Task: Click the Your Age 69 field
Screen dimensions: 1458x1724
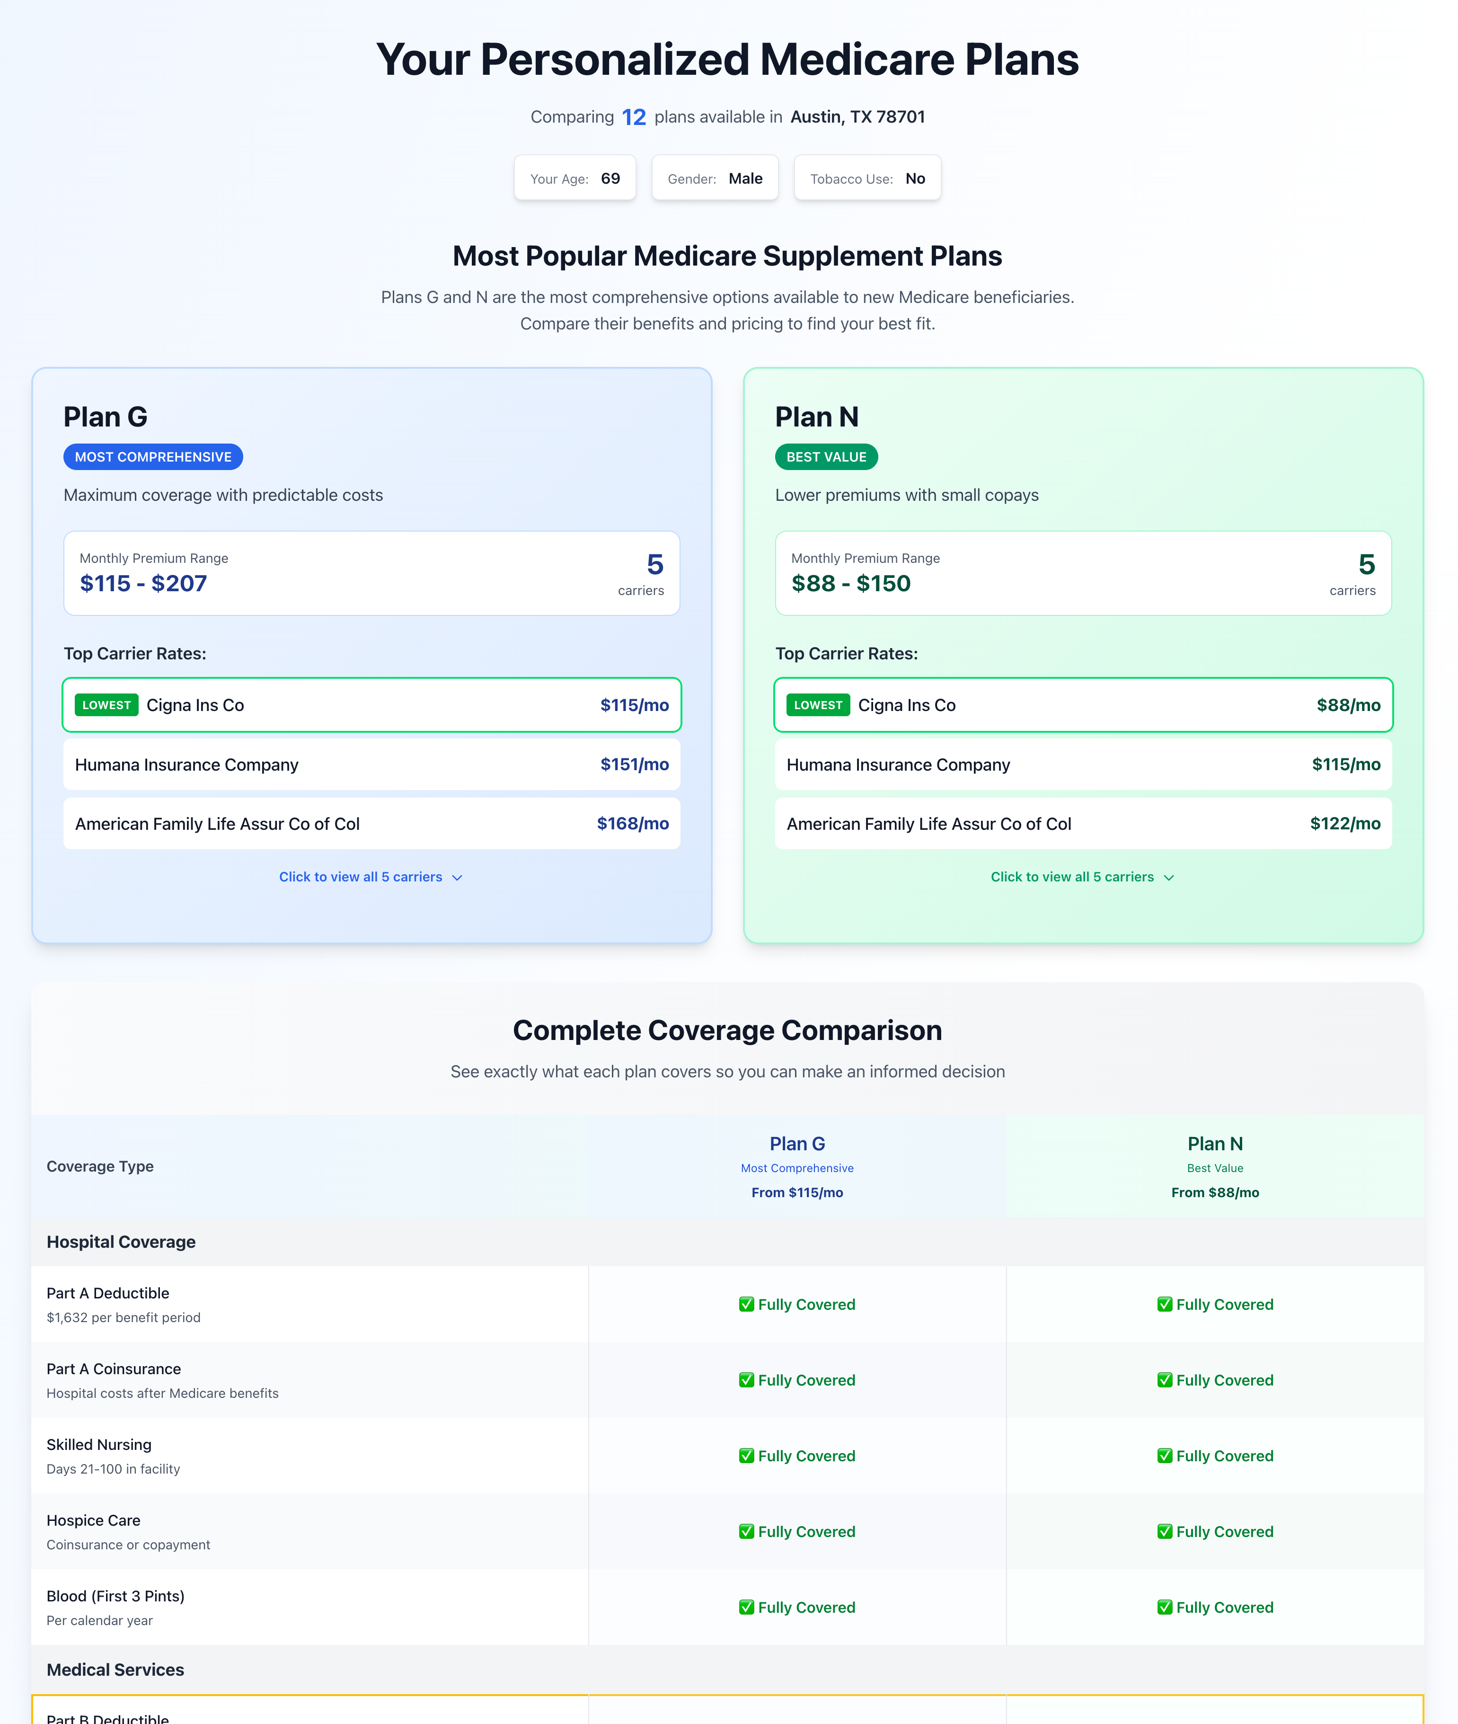Action: point(574,178)
